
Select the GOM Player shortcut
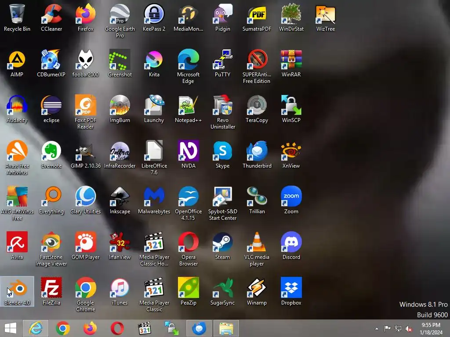(86, 246)
